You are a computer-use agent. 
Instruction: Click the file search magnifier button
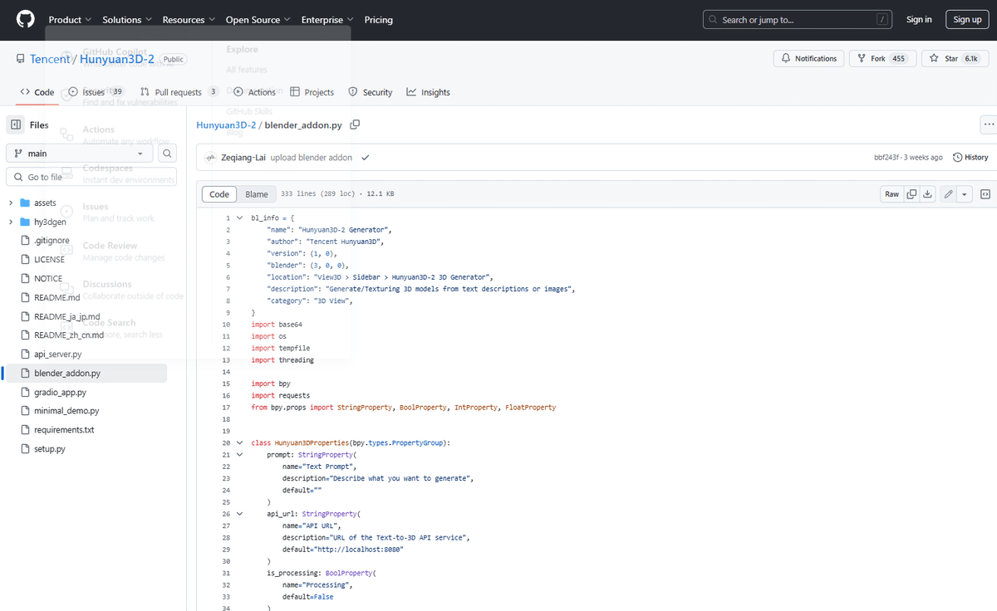[168, 154]
